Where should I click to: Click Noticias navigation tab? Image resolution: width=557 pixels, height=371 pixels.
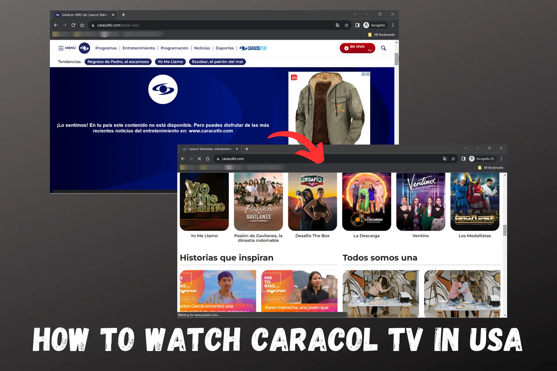pyautogui.click(x=202, y=48)
